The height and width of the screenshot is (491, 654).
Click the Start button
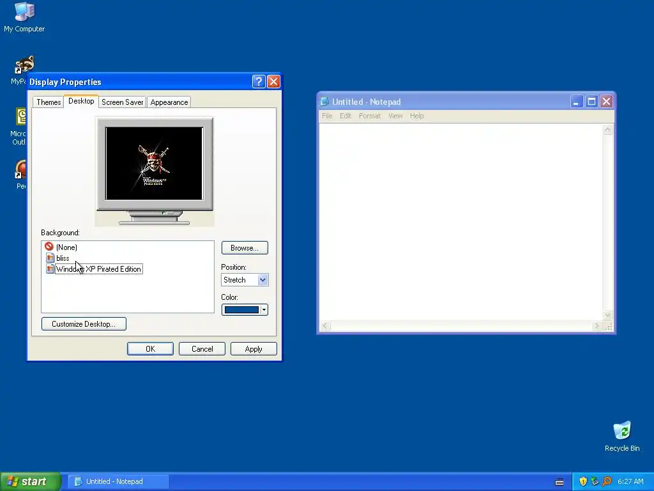pyautogui.click(x=30, y=481)
